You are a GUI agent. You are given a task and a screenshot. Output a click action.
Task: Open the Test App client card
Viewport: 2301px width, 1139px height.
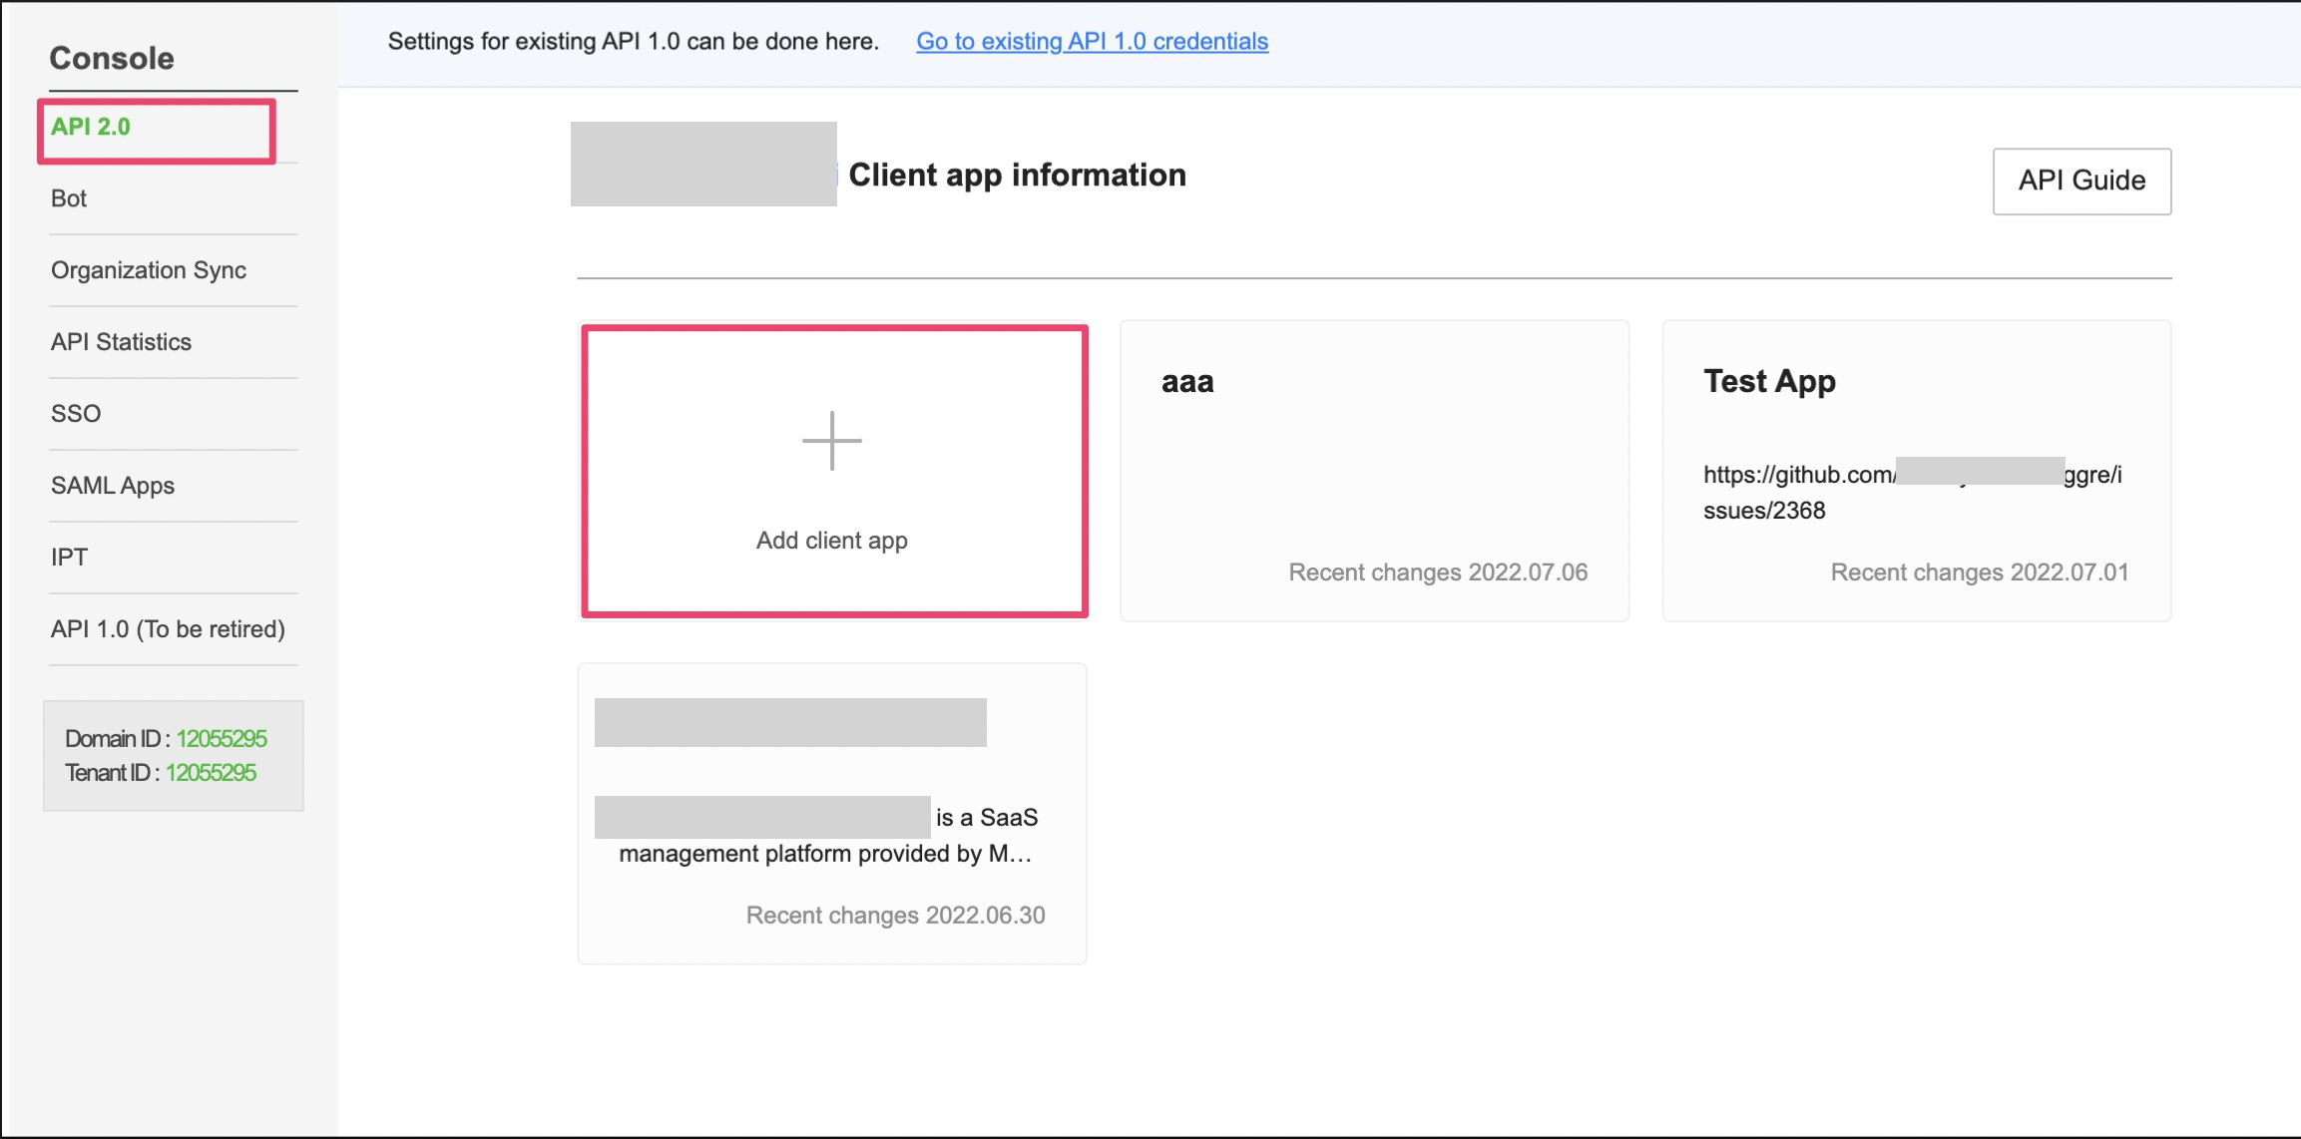pos(1916,471)
